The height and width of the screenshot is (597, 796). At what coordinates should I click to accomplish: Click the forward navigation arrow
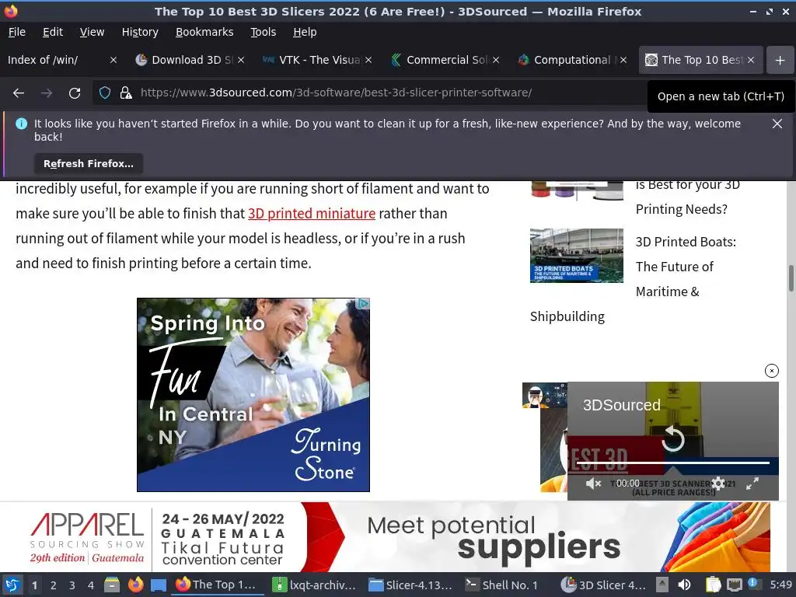coord(47,93)
